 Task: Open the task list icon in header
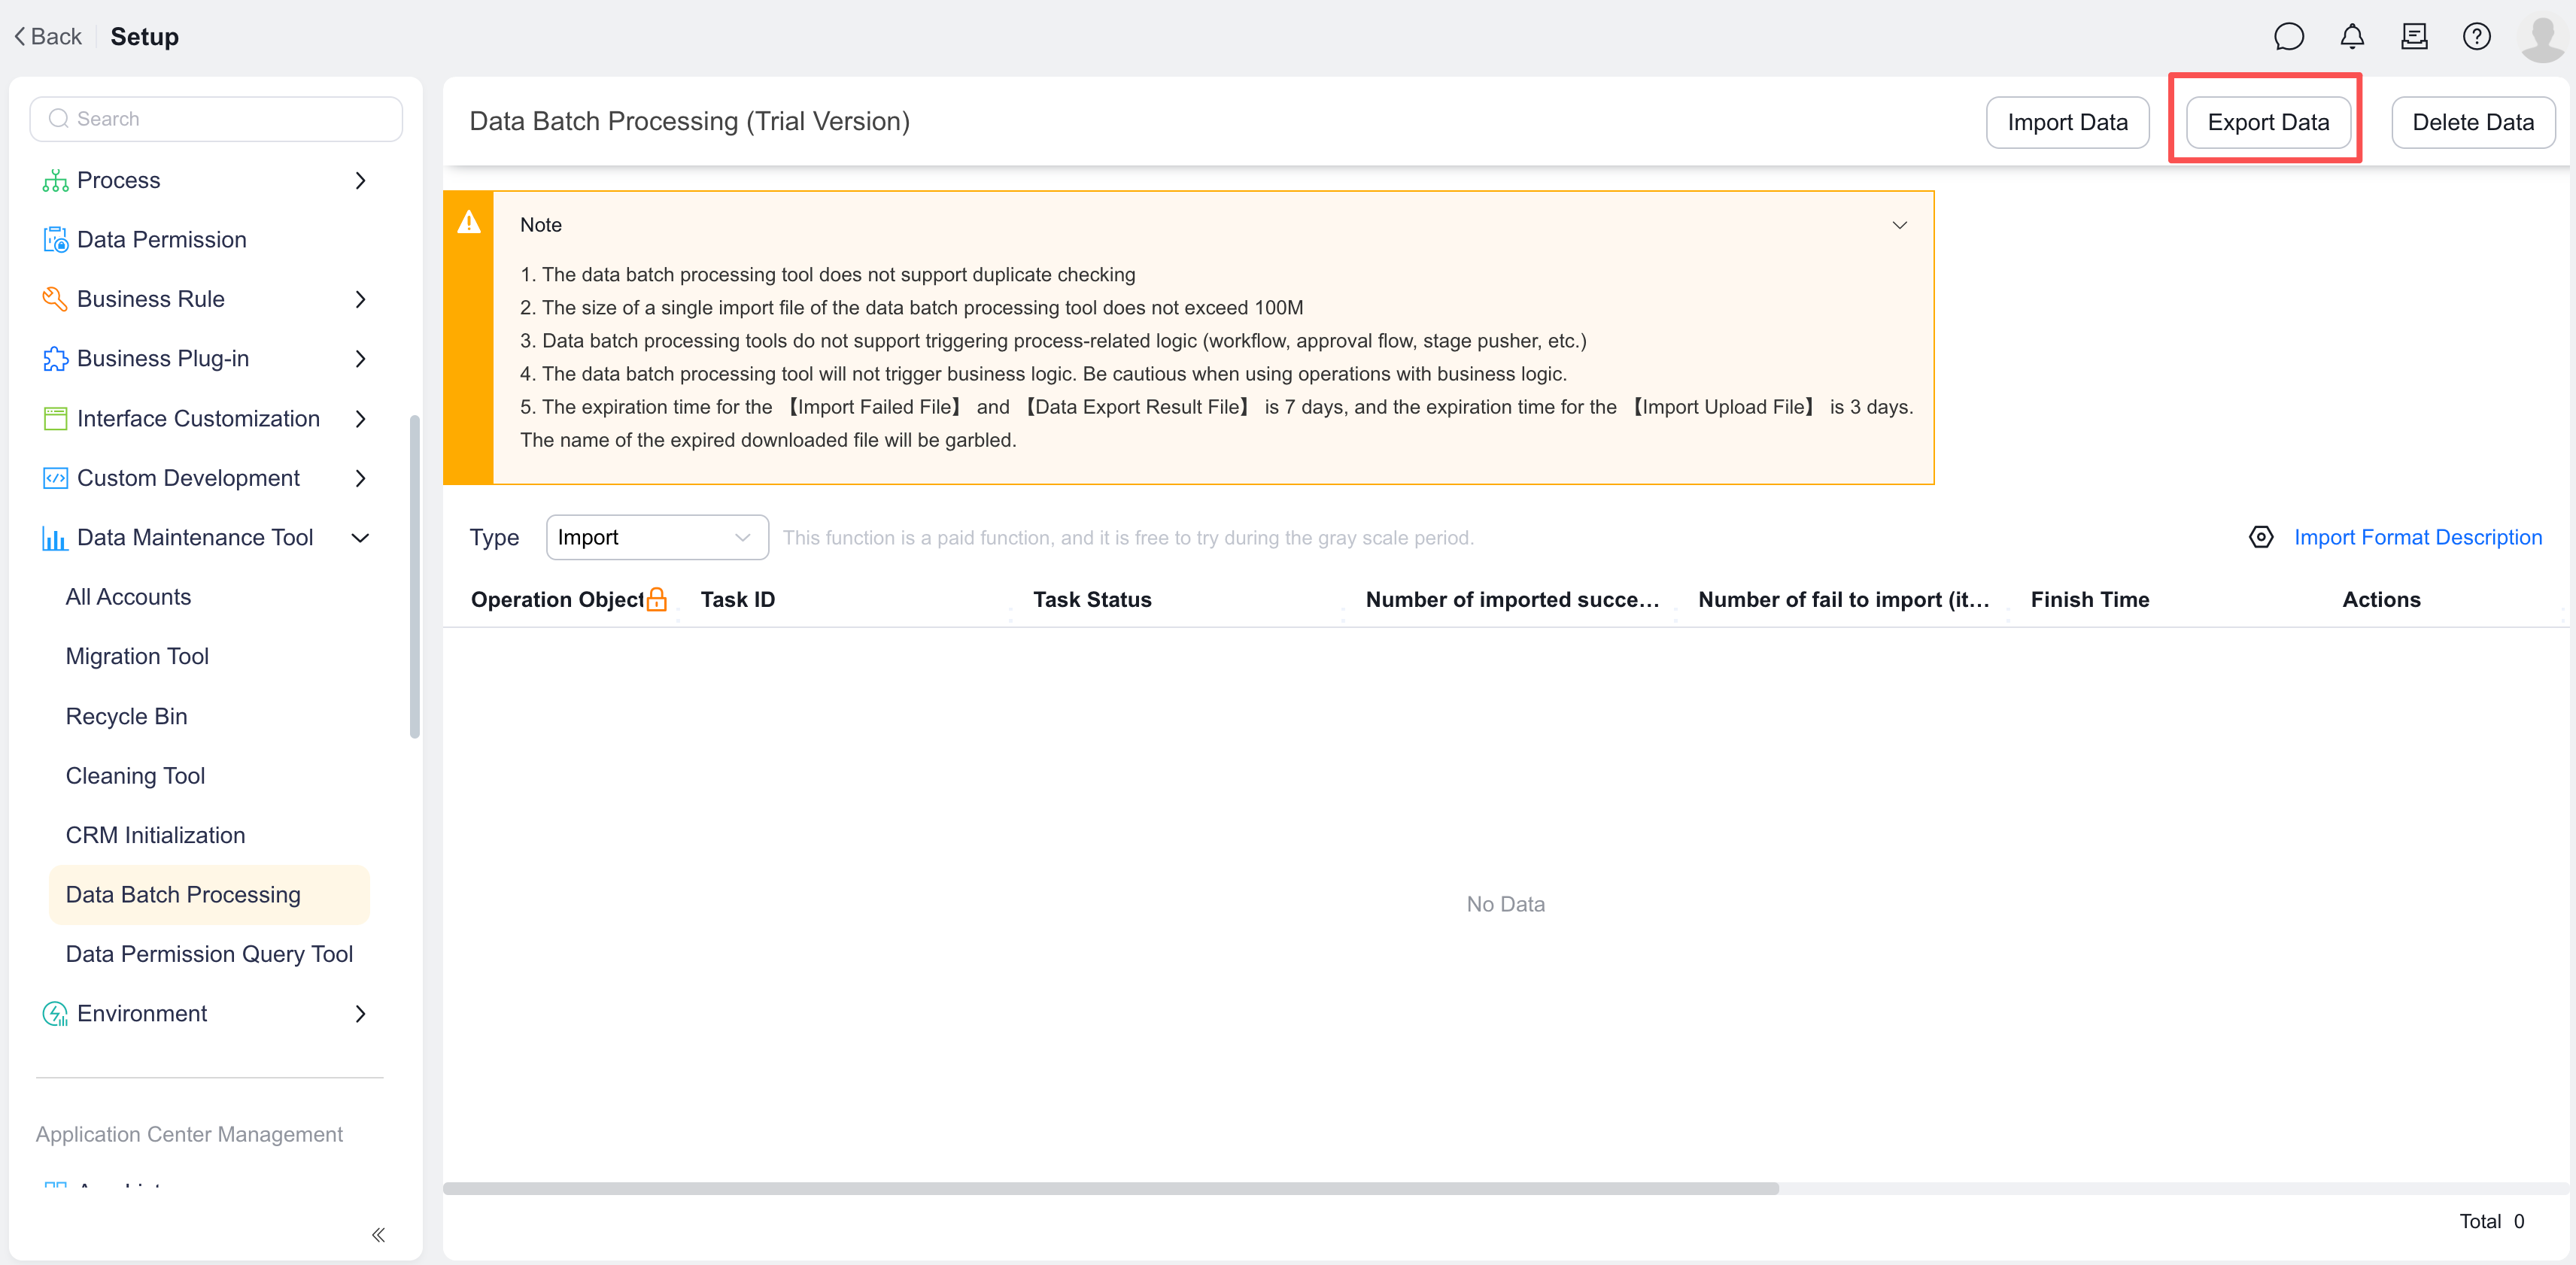pos(2414,37)
